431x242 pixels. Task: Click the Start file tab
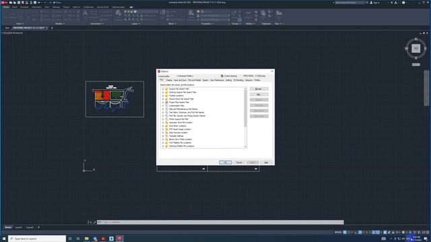[7, 28]
